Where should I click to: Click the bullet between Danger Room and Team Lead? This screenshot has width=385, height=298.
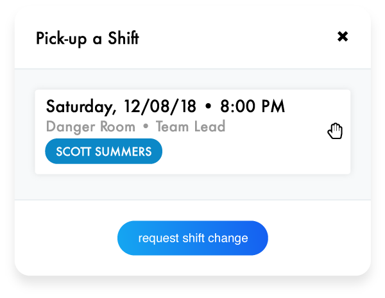[146, 126]
